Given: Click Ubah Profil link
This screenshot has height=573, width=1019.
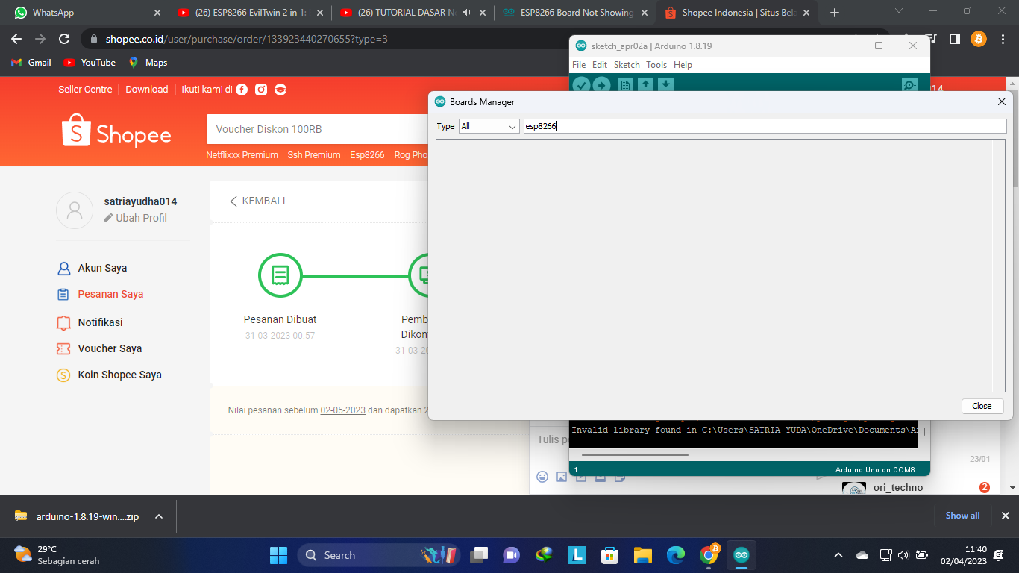Looking at the screenshot, I should click(x=135, y=218).
